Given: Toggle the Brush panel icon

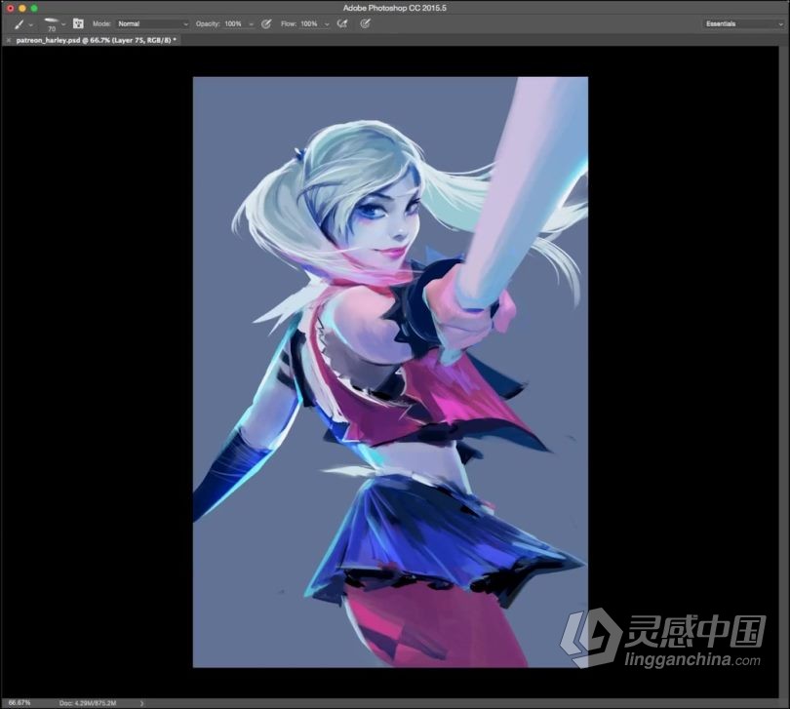Looking at the screenshot, I should click(78, 23).
